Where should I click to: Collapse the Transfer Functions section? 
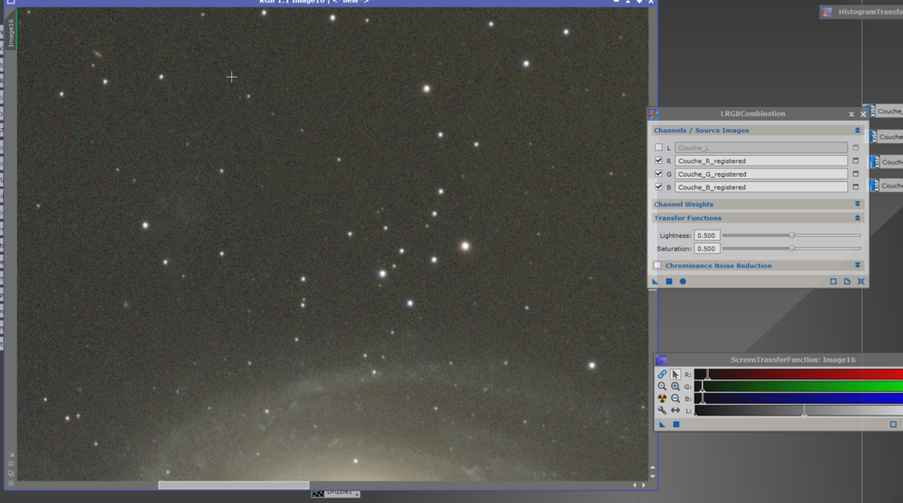point(858,218)
